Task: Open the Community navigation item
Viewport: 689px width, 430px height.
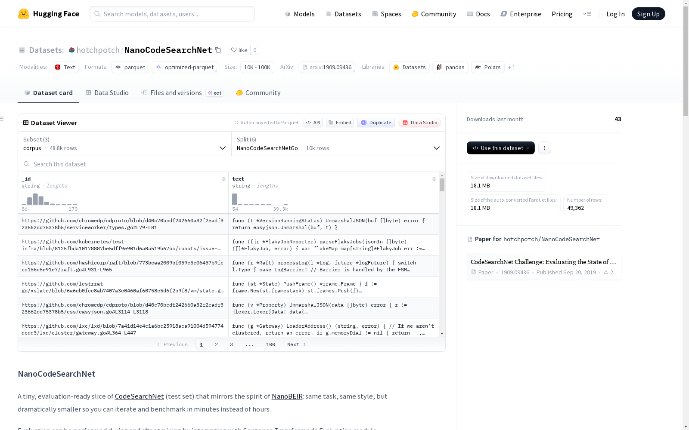Action: pos(434,14)
